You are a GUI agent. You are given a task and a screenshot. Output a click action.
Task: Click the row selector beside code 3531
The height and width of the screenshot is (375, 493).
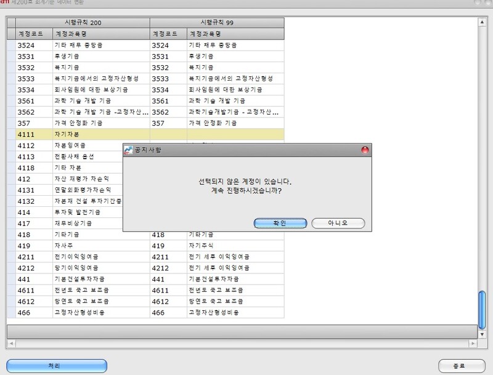point(10,56)
